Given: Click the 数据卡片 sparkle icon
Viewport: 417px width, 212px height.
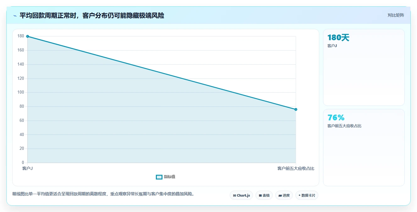Looking at the screenshot, I should click(299, 195).
